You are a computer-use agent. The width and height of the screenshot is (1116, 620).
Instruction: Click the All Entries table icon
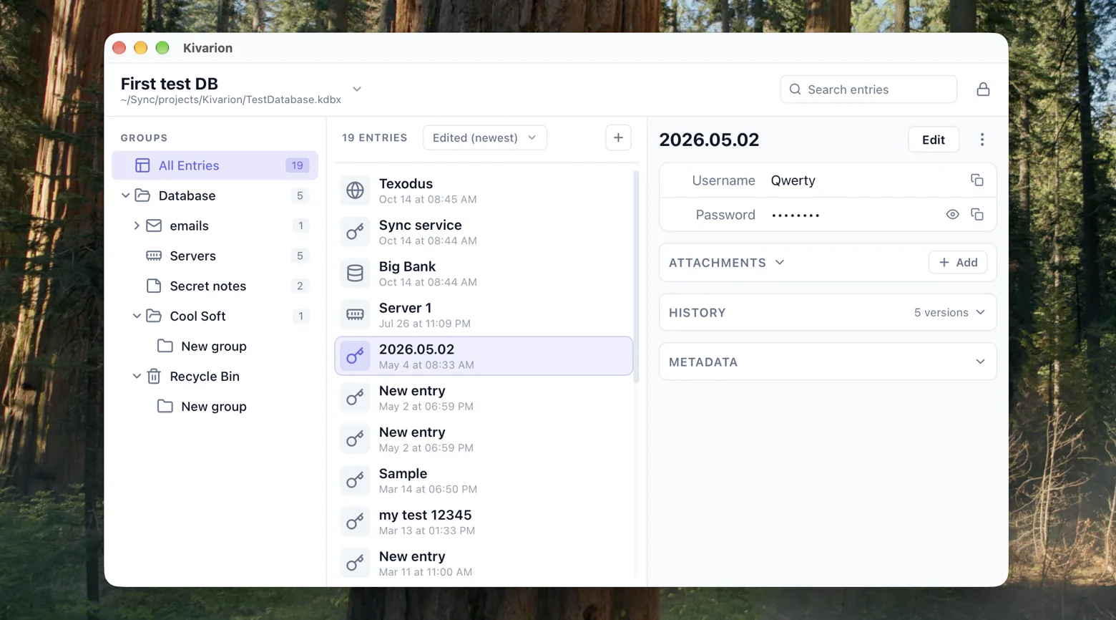[142, 165]
